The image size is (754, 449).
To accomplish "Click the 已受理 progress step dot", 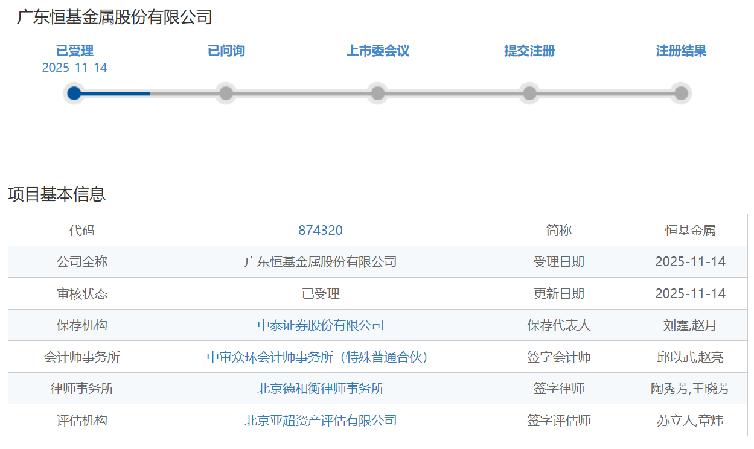I will pyautogui.click(x=74, y=93).
